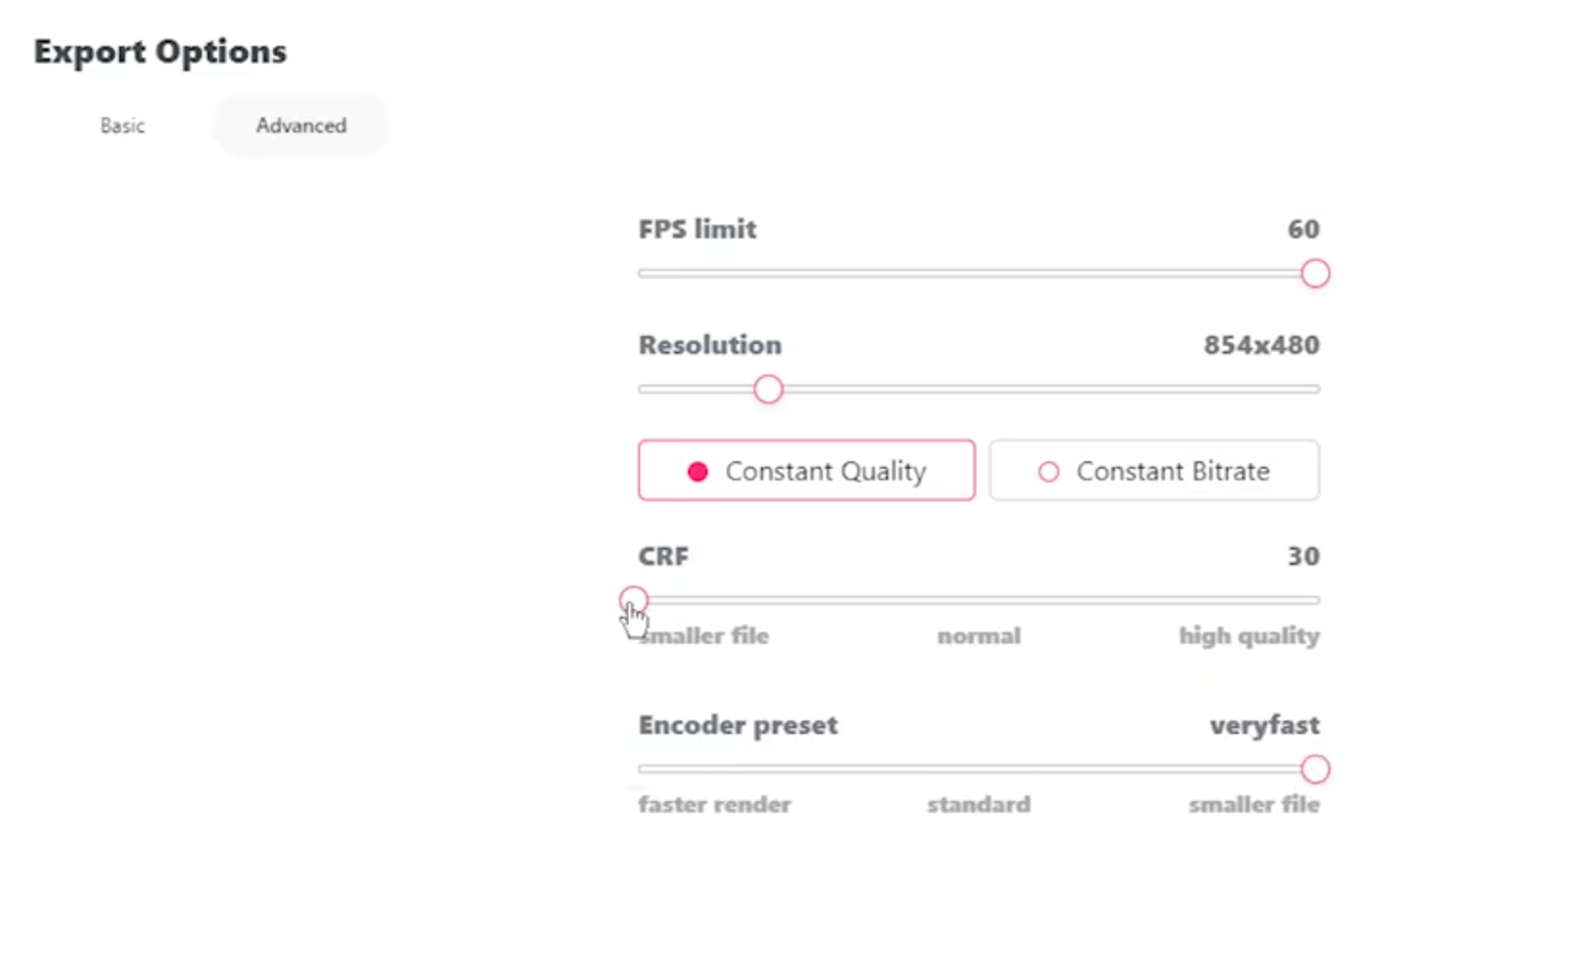Image resolution: width=1584 pixels, height=978 pixels.
Task: Click the CRF value reading 30
Action: point(1303,556)
